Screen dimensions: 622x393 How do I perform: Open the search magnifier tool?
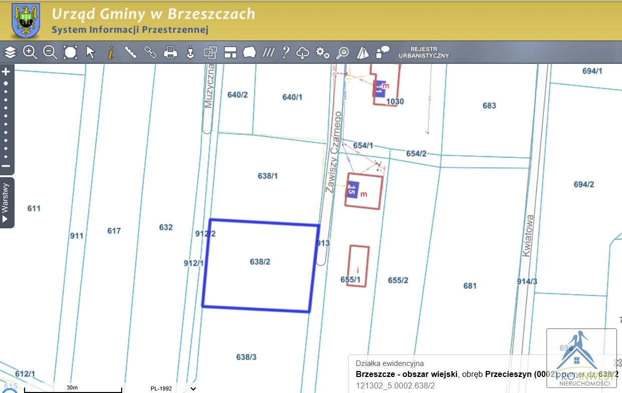point(343,52)
